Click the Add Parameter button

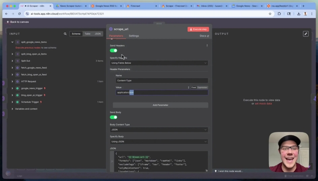tap(161, 105)
